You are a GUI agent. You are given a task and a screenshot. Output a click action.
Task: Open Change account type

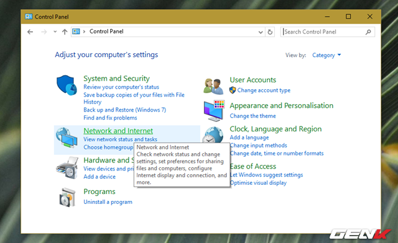(264, 91)
